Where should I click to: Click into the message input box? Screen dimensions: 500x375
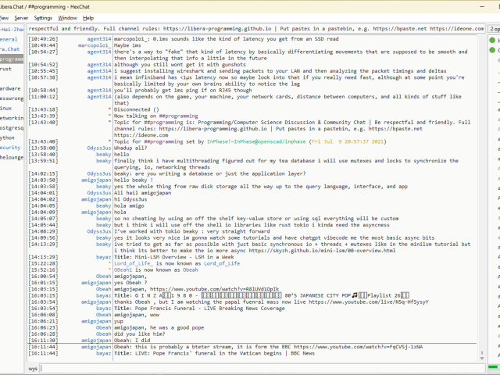[258, 367]
